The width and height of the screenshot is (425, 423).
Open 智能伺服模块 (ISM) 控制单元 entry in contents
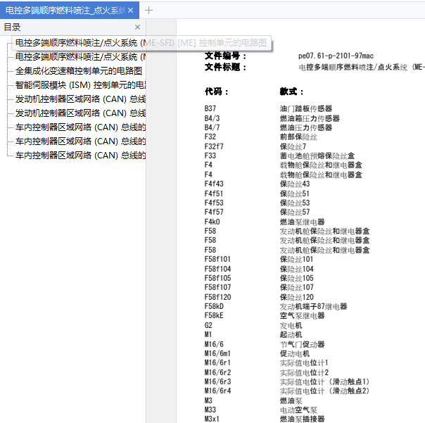click(80, 85)
